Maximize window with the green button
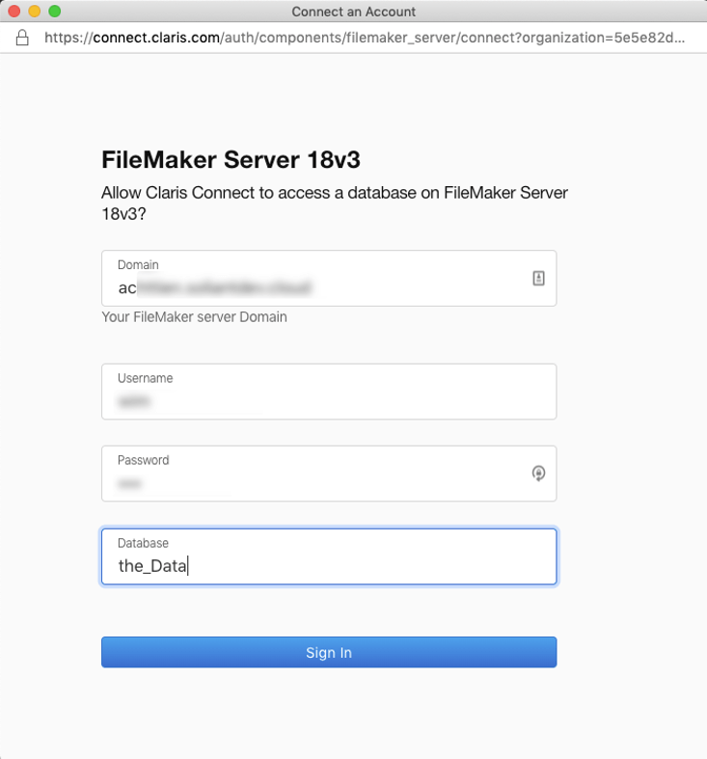Viewport: 707px width, 759px height. 55,12
